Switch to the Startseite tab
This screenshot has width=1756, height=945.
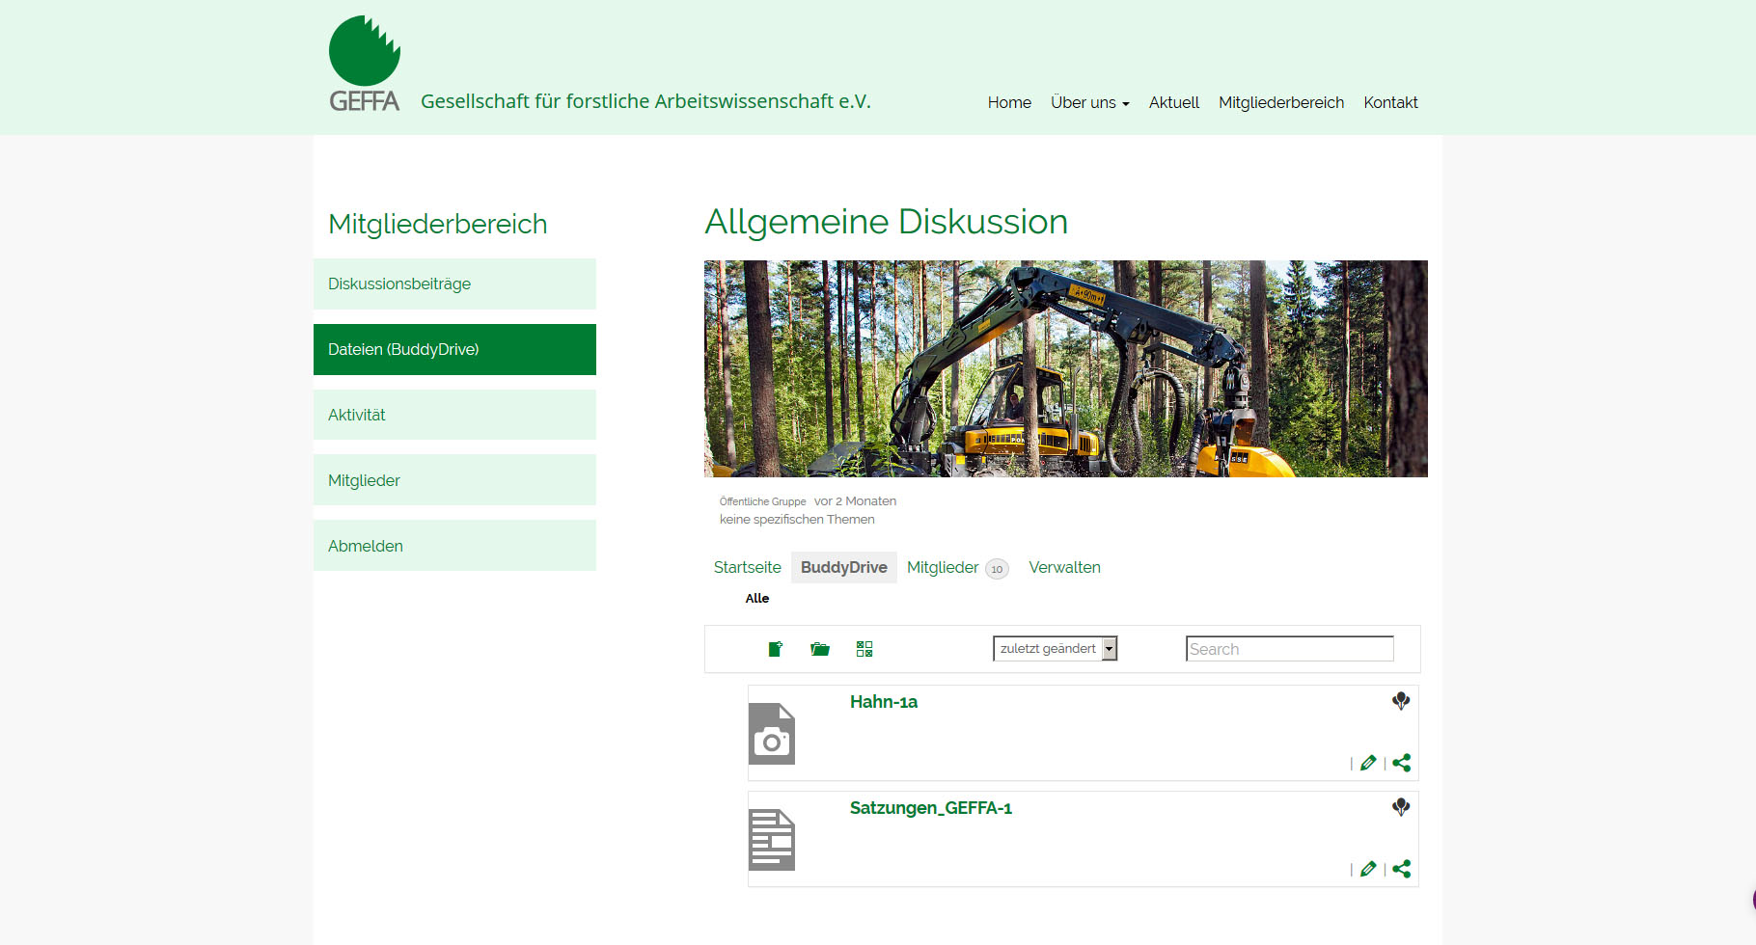(x=747, y=567)
